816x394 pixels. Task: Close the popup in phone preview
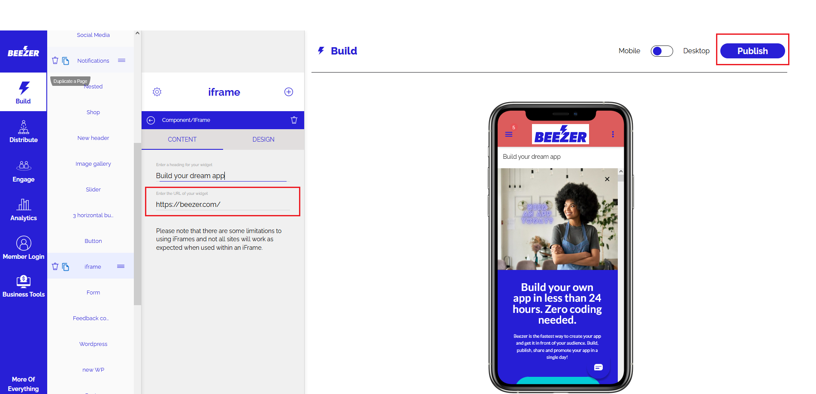607,179
